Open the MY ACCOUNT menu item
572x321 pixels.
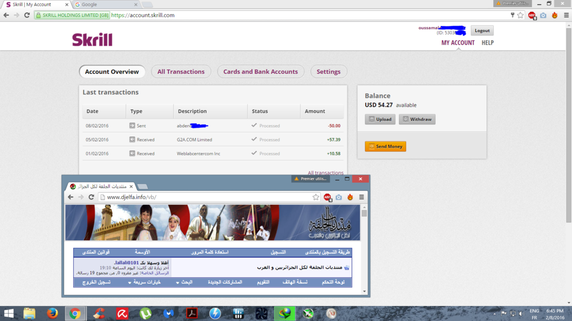pos(458,42)
